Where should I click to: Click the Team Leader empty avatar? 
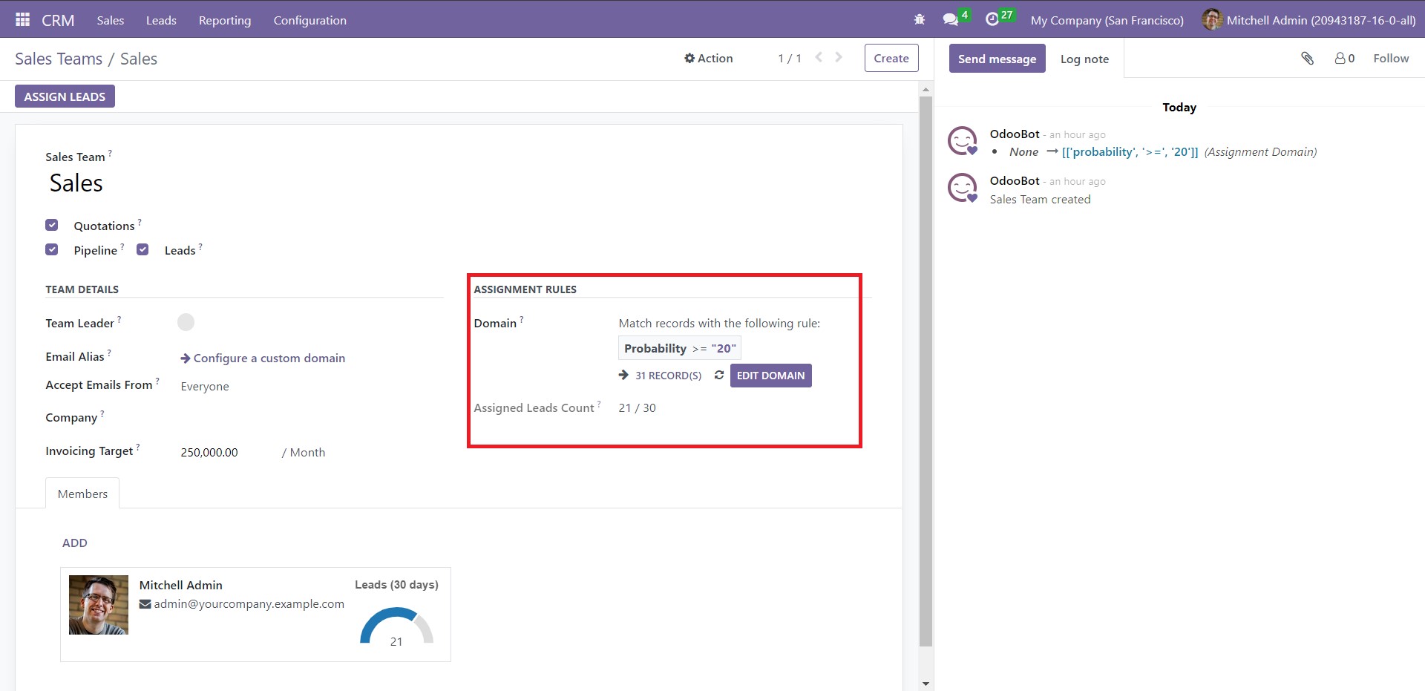tap(186, 322)
